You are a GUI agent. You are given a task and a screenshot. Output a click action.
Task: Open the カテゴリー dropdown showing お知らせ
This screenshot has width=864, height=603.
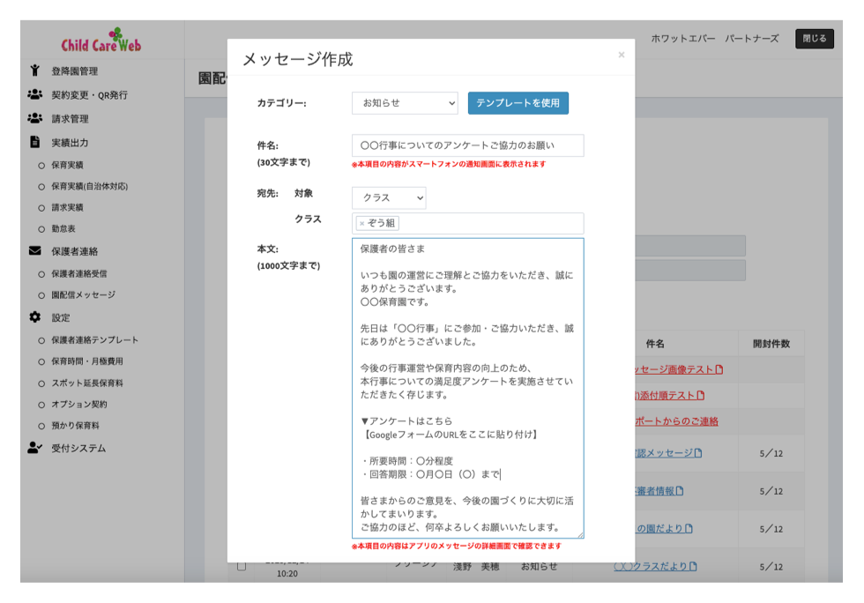(405, 103)
